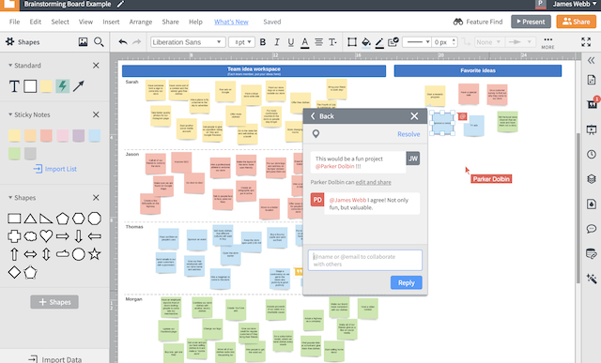
Task: Open the Fullscreen icon in the toolbar
Action: tap(586, 41)
